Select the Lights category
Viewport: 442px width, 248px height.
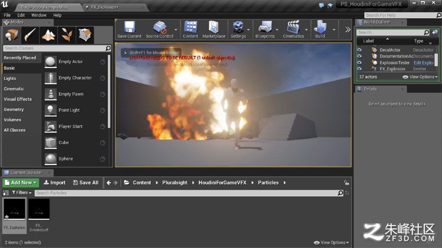pyautogui.click(x=10, y=78)
